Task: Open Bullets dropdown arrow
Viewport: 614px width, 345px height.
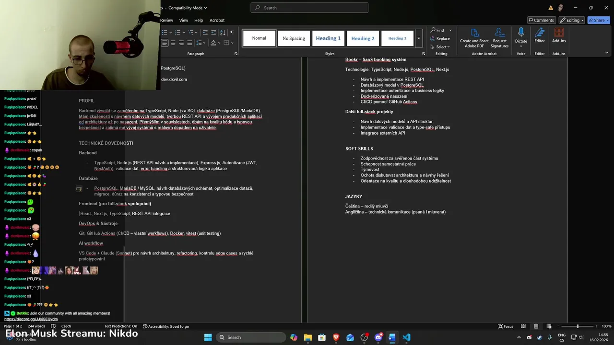Action: 170,33
